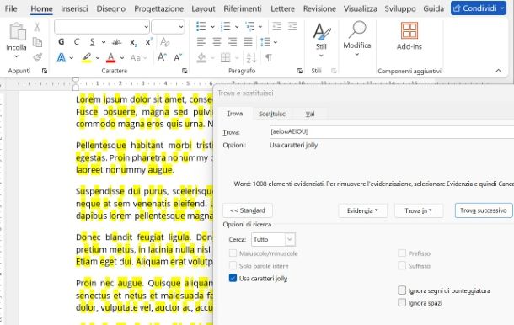Image resolution: width=514 pixels, height=325 pixels.
Task: Open the Stili gallery icon
Action: pyautogui.click(x=322, y=31)
